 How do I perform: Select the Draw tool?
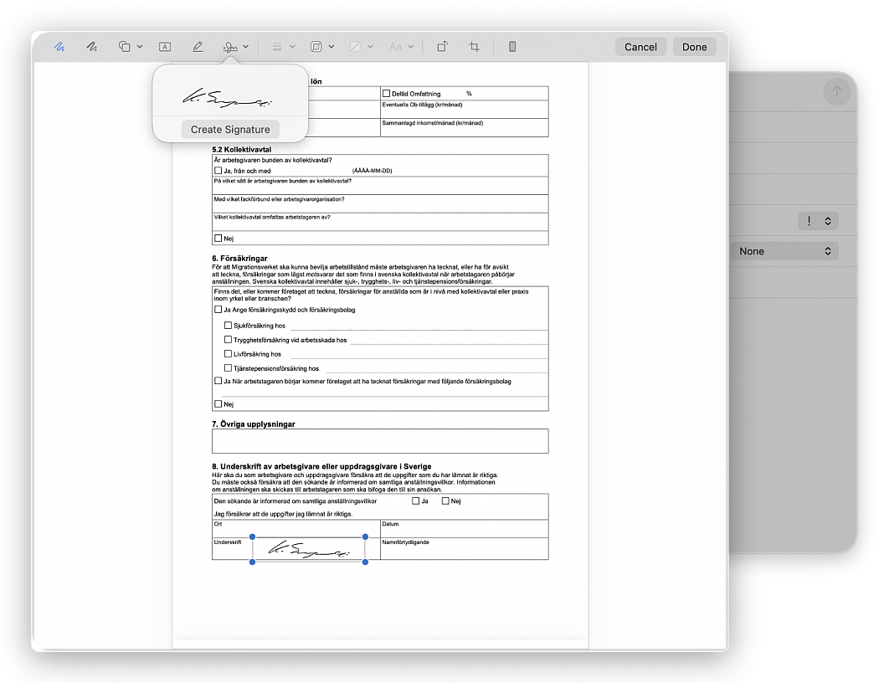(92, 47)
